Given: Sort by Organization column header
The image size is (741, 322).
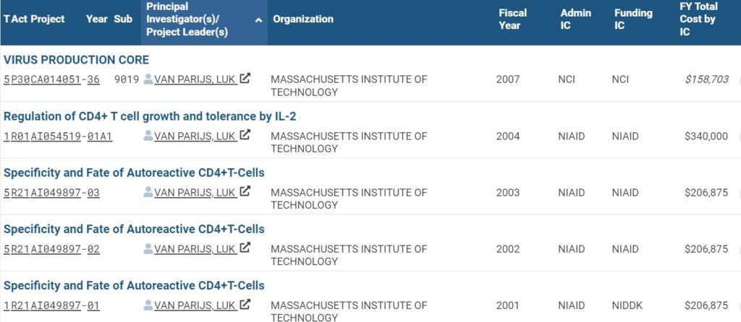Looking at the screenshot, I should (x=303, y=19).
